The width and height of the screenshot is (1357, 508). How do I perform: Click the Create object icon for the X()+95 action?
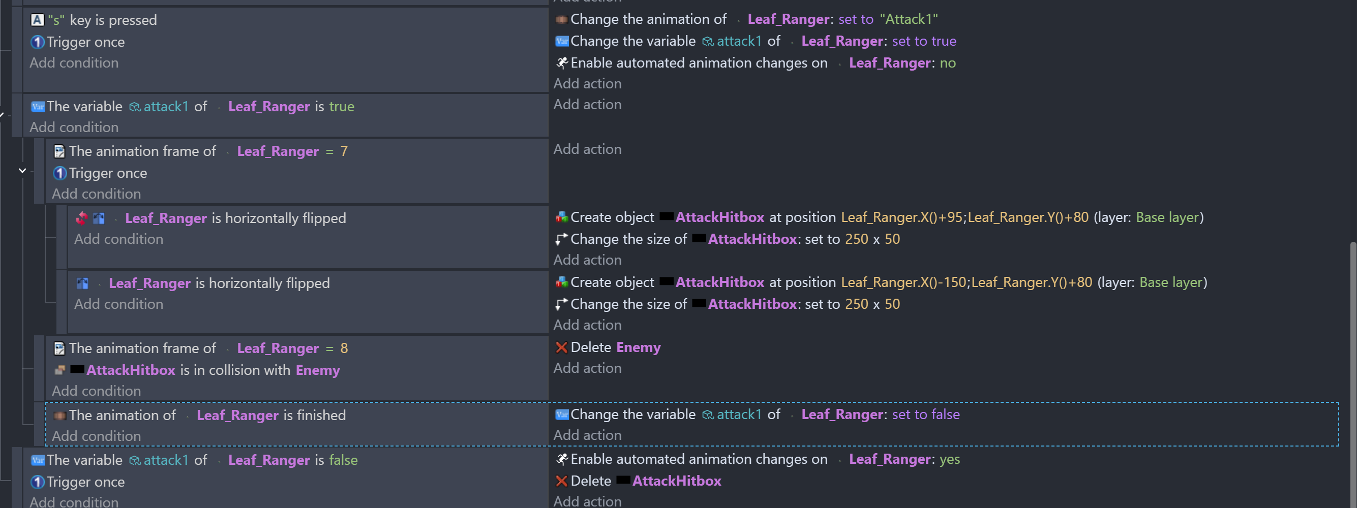pos(561,217)
